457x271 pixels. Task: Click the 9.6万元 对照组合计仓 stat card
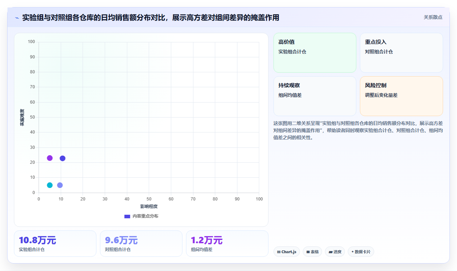(141, 244)
